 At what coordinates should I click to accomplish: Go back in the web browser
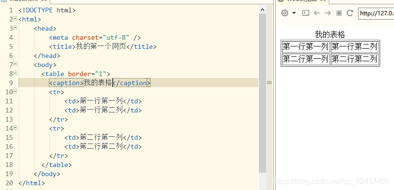tap(317, 13)
